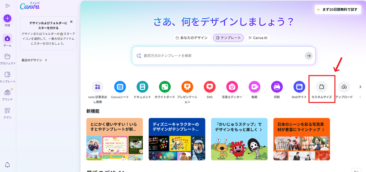Click まず30日間無料で試す button
Viewport: 366px width, 172px height.
point(338,10)
